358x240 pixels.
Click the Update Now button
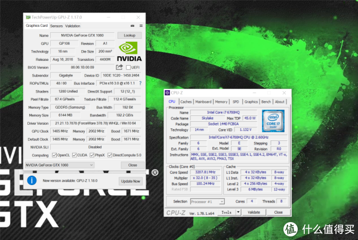130,181
